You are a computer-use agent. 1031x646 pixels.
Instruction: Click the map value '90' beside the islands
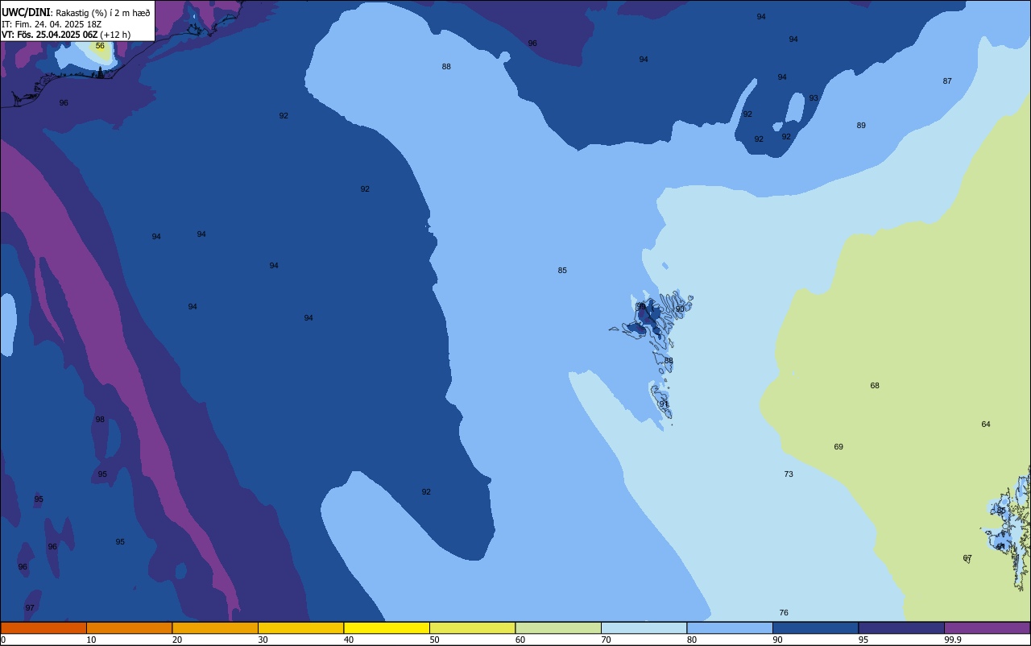point(680,309)
